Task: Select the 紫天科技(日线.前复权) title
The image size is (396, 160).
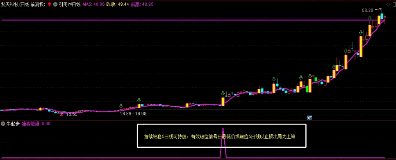Action: click(x=23, y=4)
